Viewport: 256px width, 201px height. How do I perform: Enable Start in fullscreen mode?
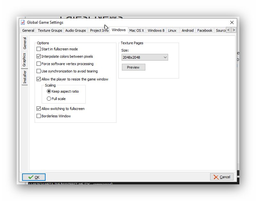[39, 49]
